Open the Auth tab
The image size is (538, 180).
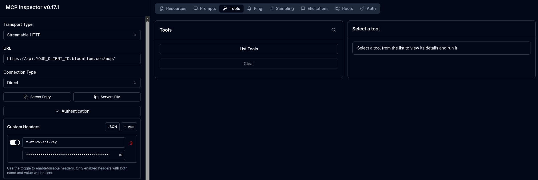368,9
